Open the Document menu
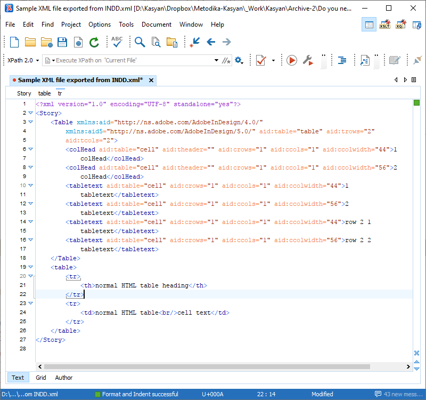This screenshot has width=426, height=400. coord(157,25)
